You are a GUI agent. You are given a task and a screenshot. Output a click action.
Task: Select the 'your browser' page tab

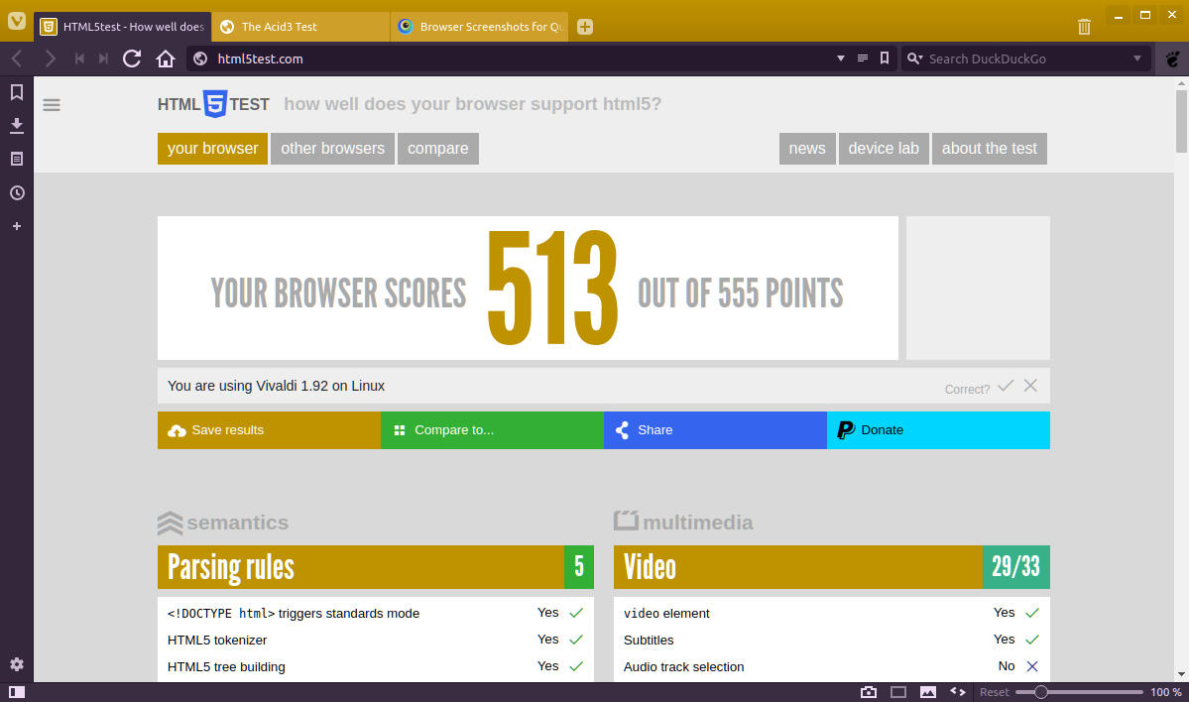point(212,149)
